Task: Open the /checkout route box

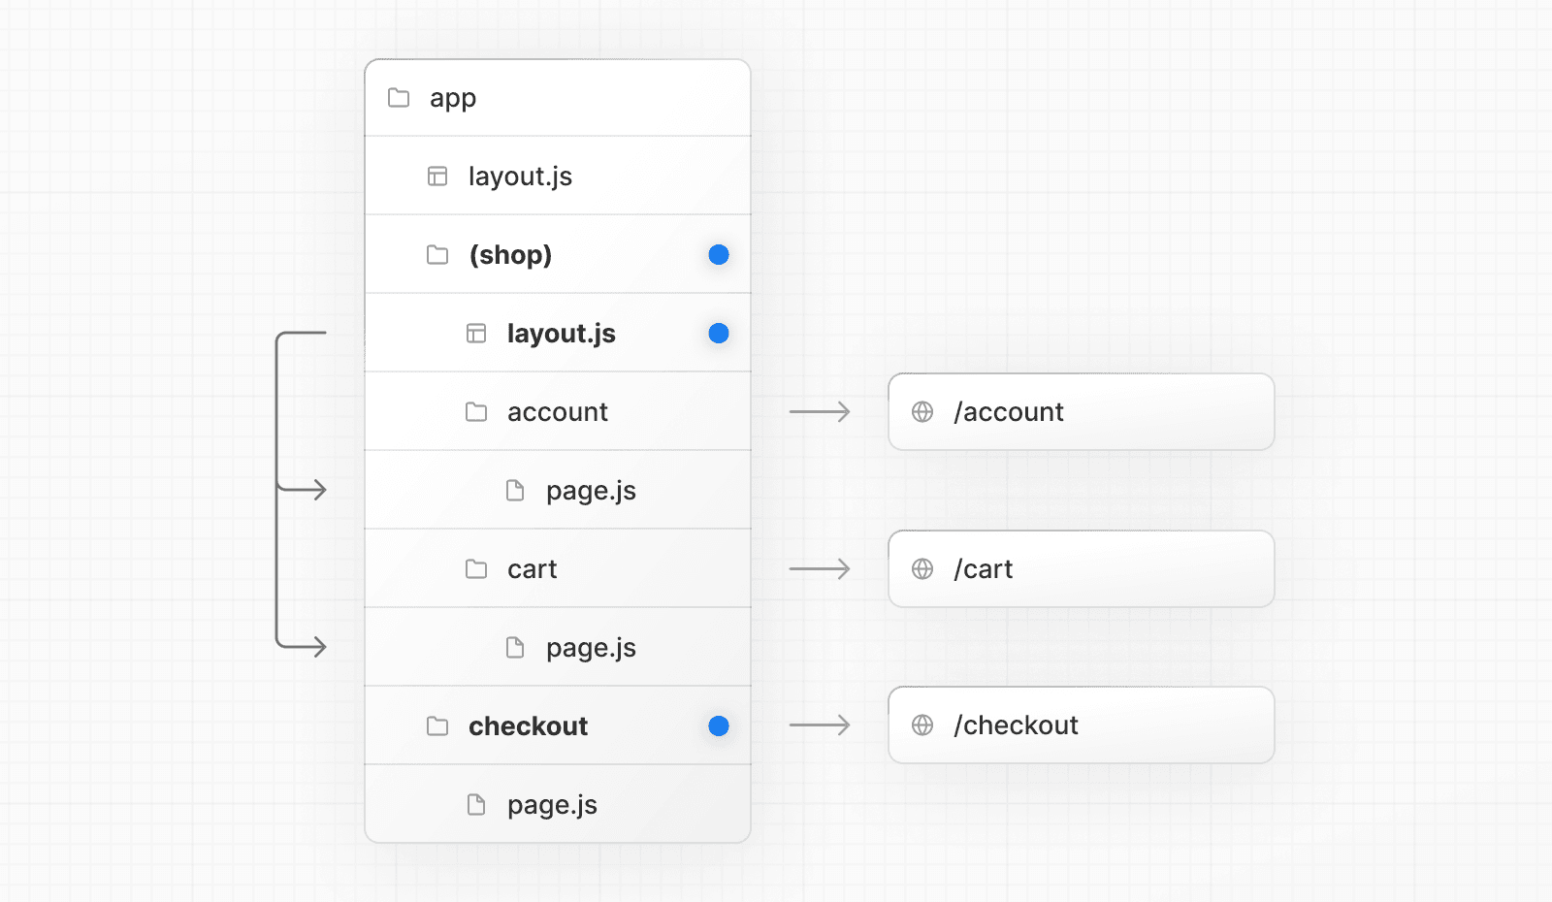Action: (x=1081, y=725)
